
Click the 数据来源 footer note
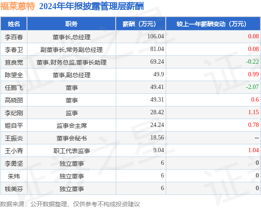click(70, 204)
